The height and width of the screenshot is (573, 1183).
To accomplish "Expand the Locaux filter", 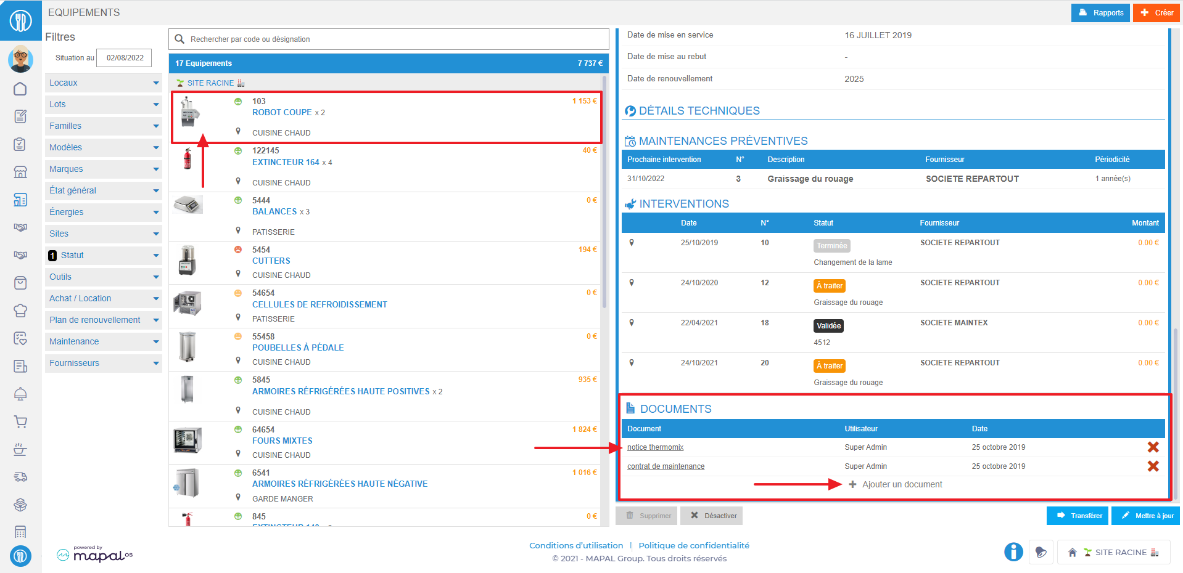I will (x=104, y=83).
